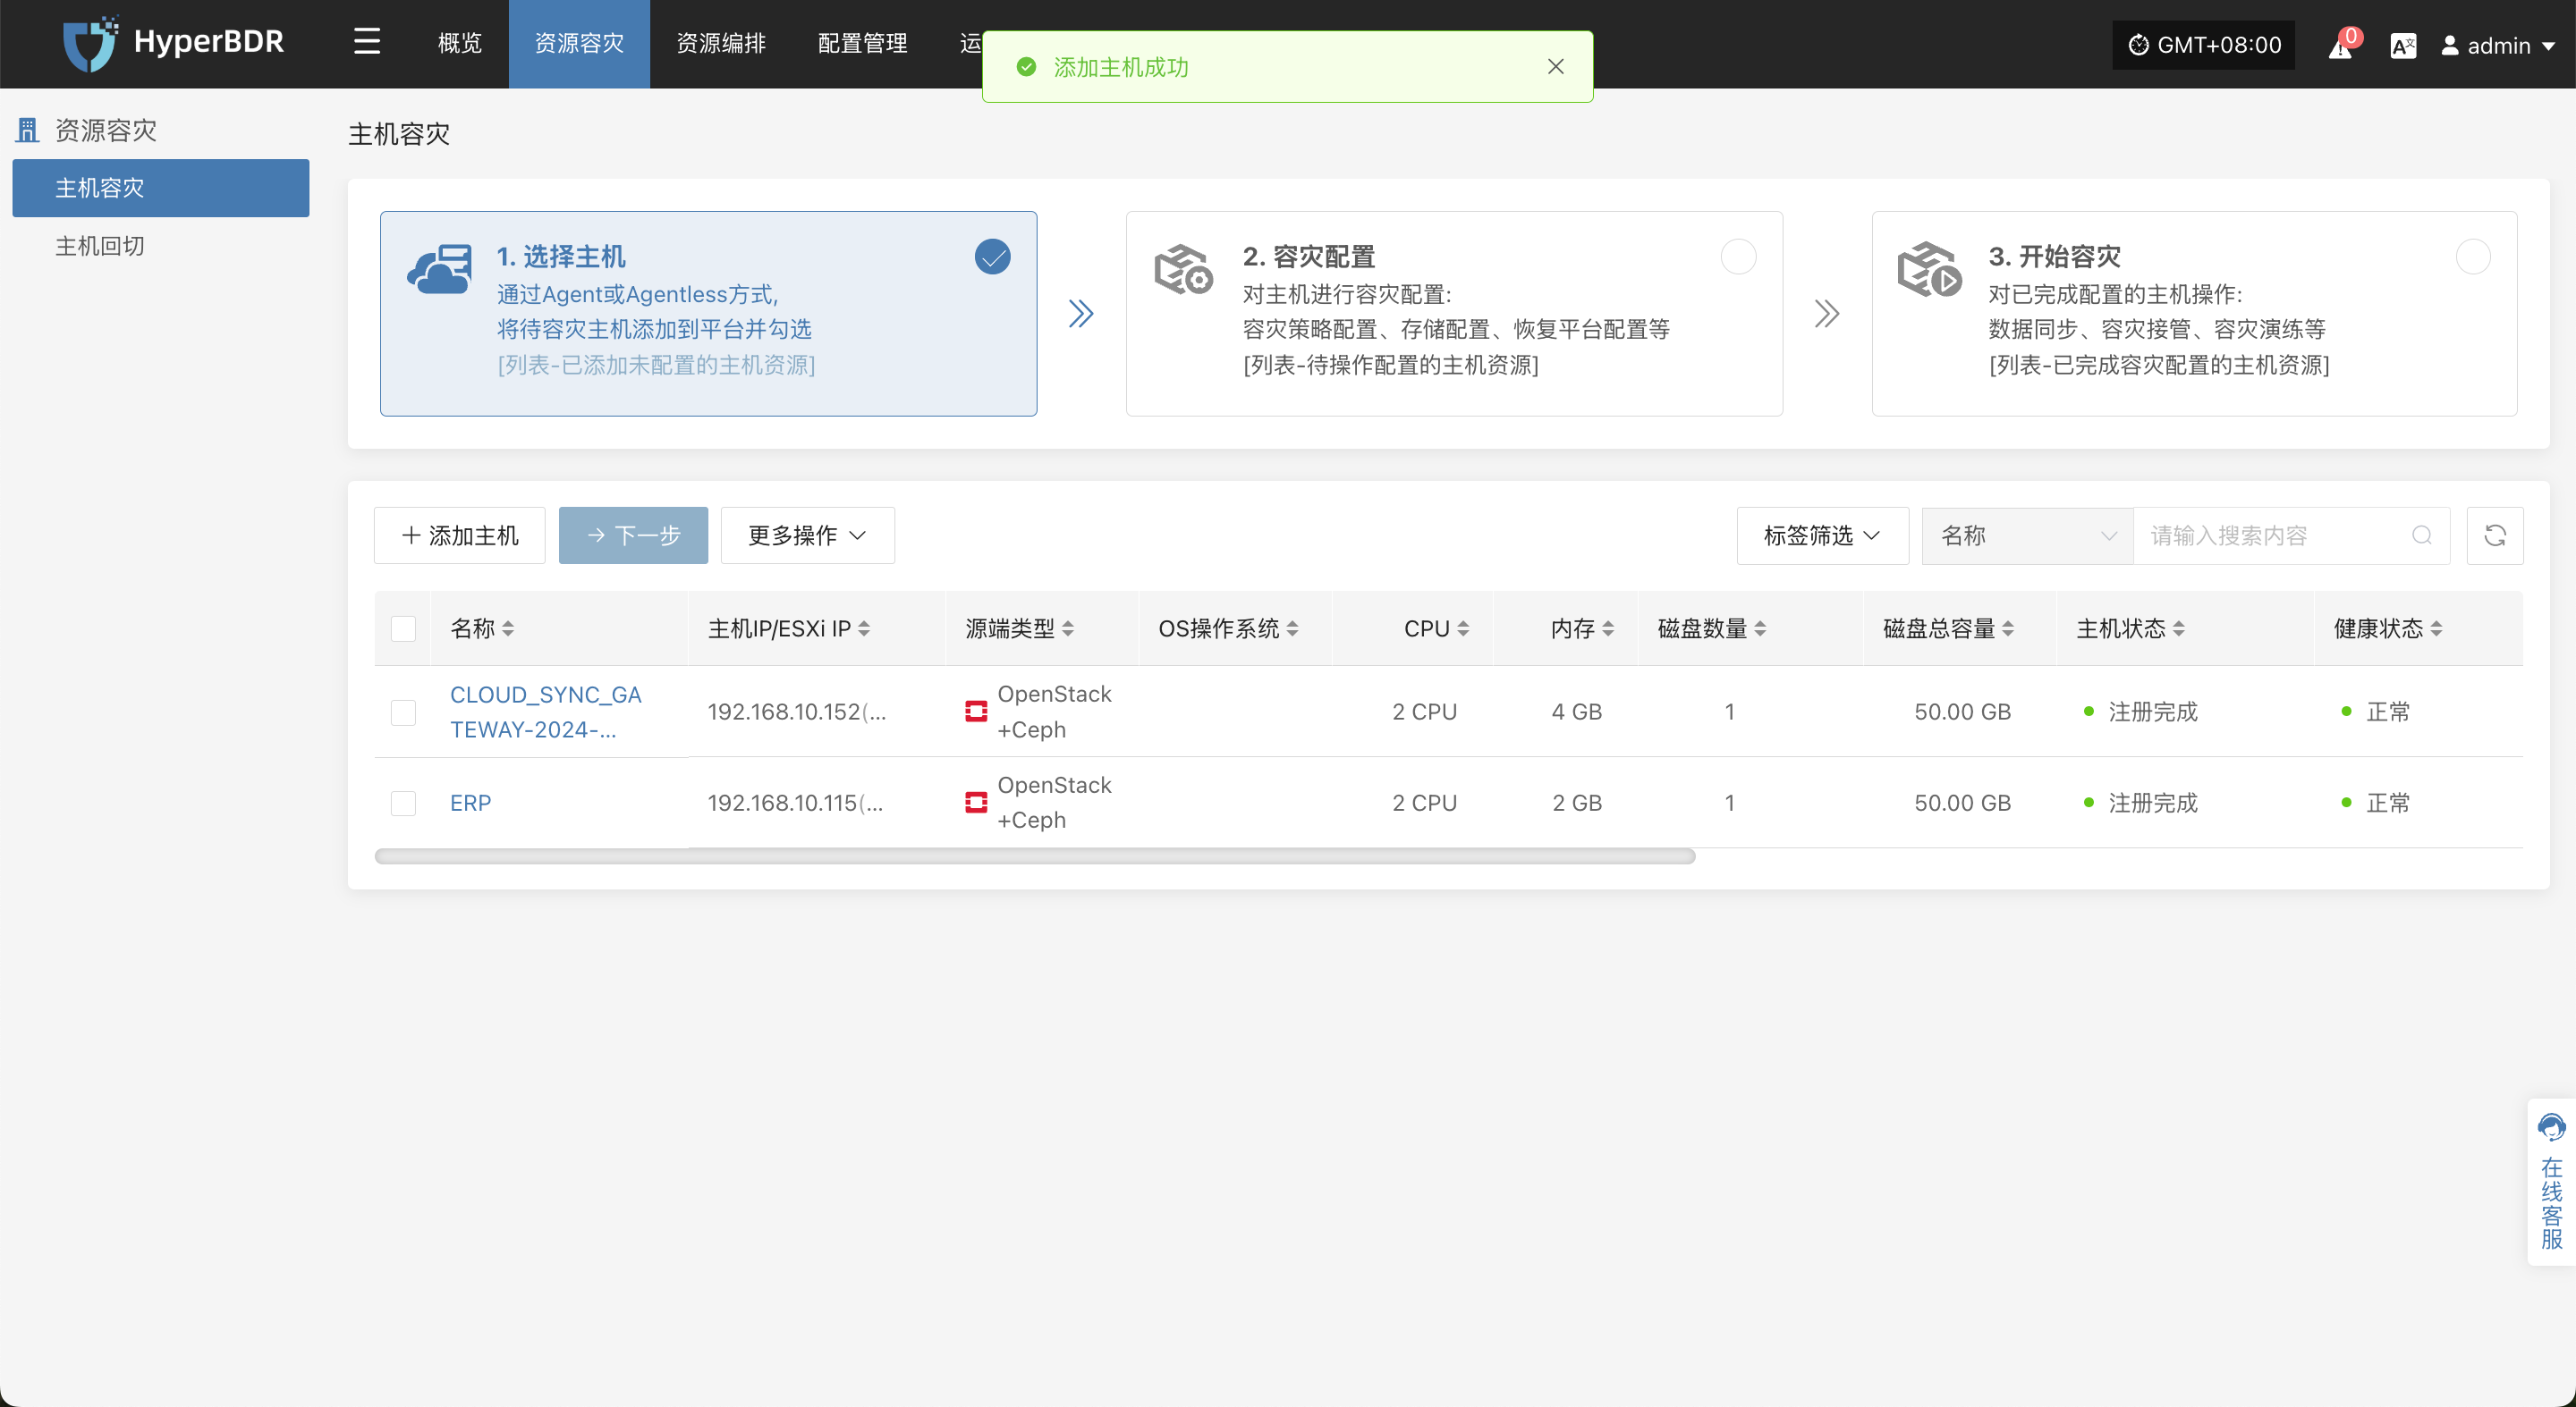The width and height of the screenshot is (2576, 1407).
Task: Select the circle on 容灾配置 step
Action: click(1738, 257)
